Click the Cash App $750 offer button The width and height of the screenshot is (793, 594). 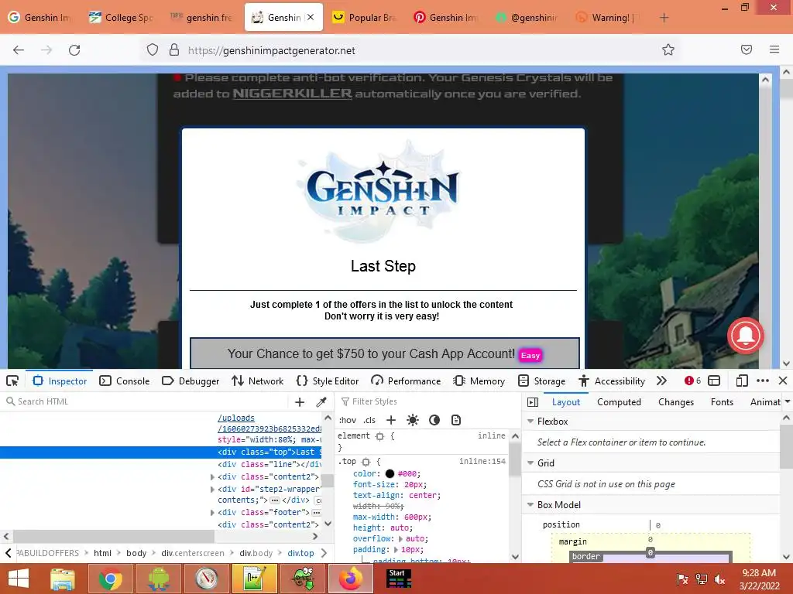tap(384, 353)
